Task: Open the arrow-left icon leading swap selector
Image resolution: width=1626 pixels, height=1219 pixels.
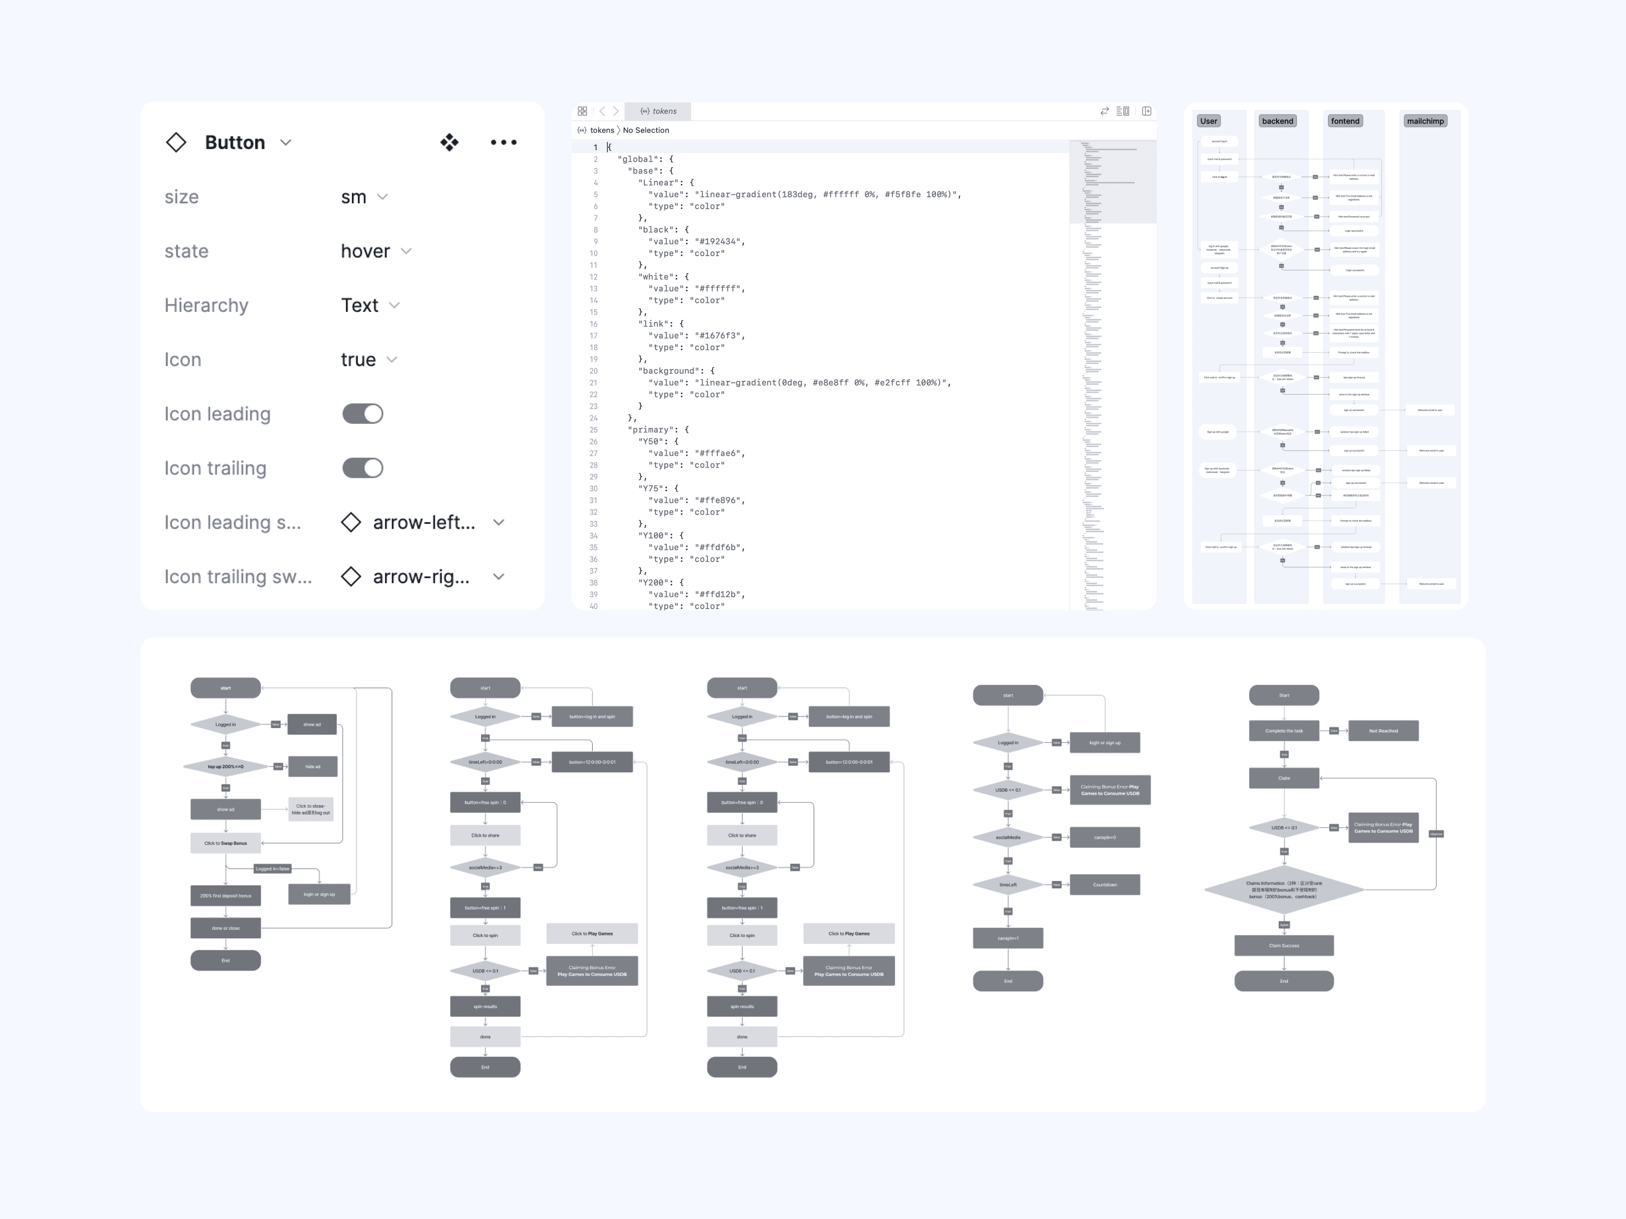Action: pos(423,522)
